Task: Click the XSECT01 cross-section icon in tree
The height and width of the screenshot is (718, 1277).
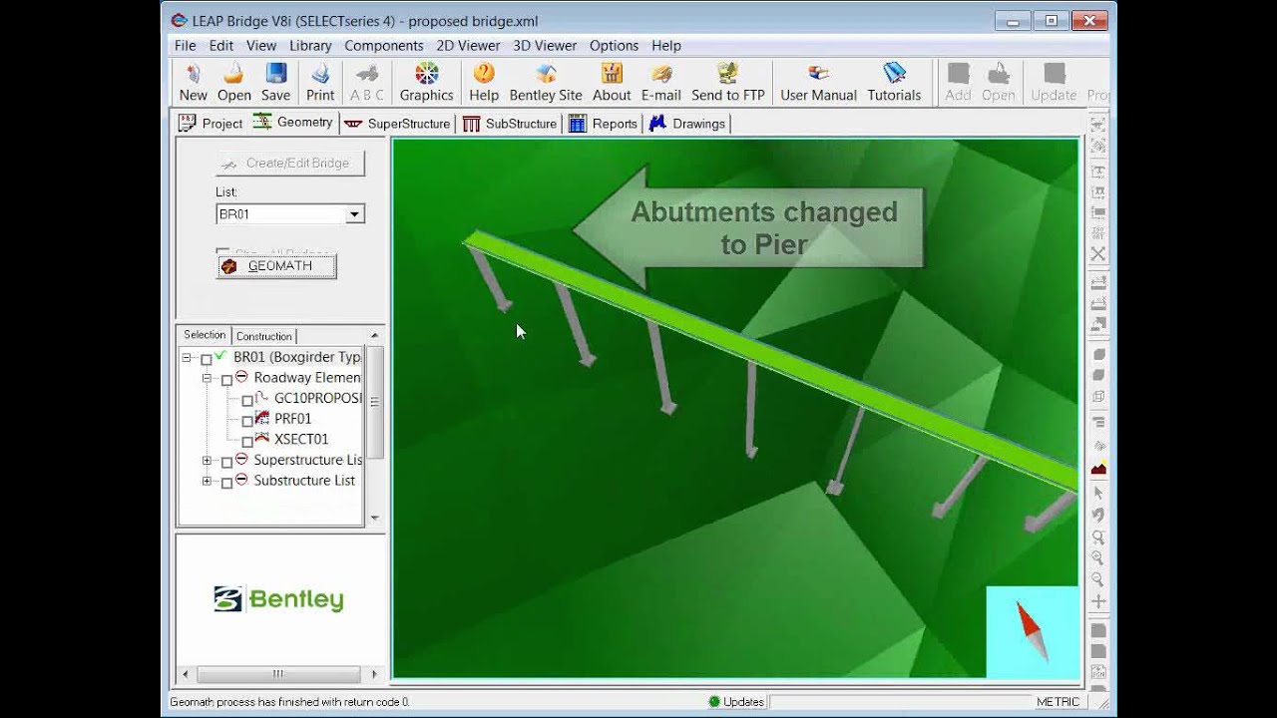Action: [x=262, y=438]
